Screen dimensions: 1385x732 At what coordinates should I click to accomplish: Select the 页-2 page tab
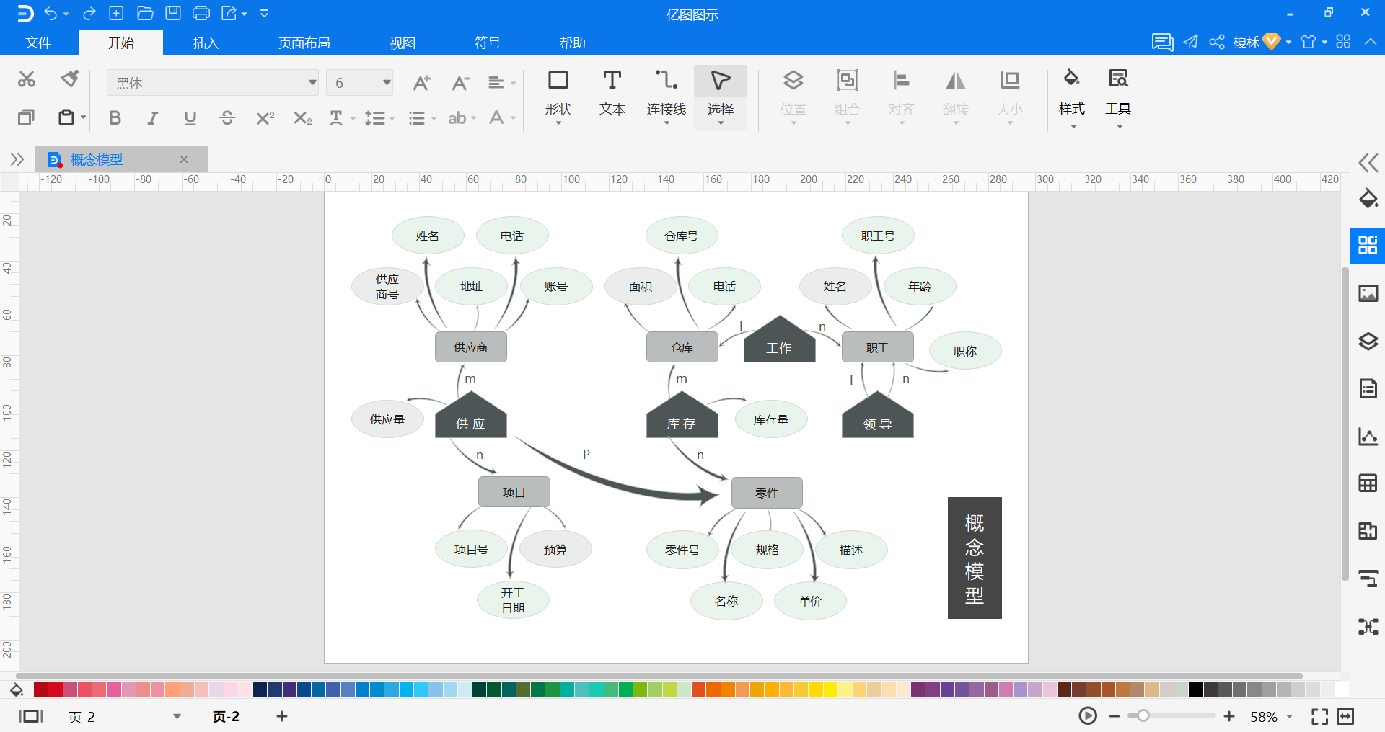pyautogui.click(x=226, y=716)
